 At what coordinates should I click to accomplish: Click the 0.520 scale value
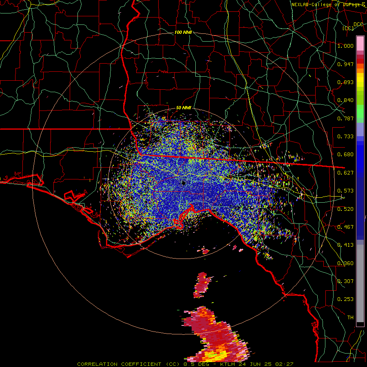tap(345, 209)
